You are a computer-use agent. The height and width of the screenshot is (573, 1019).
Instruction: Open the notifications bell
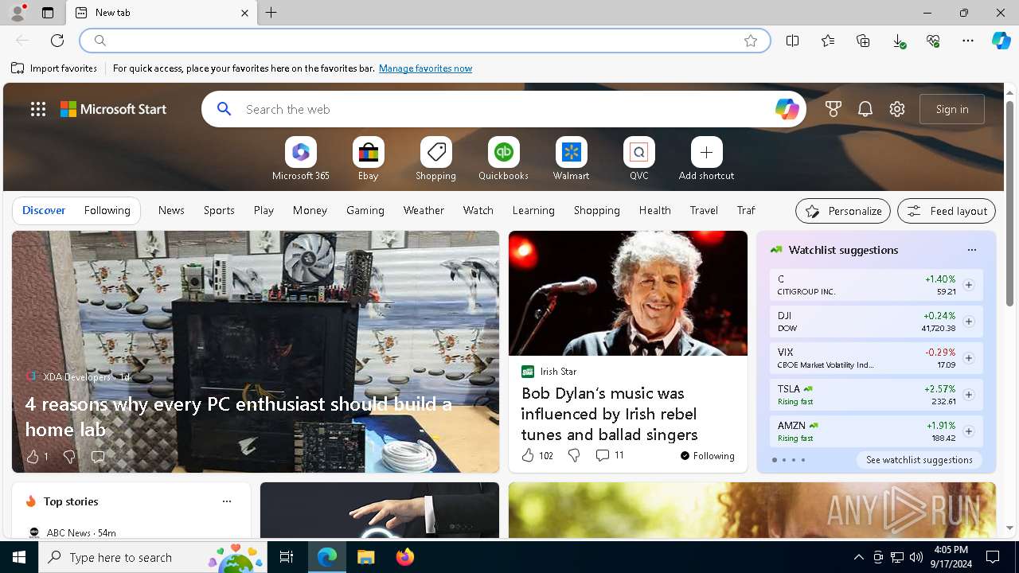(x=865, y=109)
